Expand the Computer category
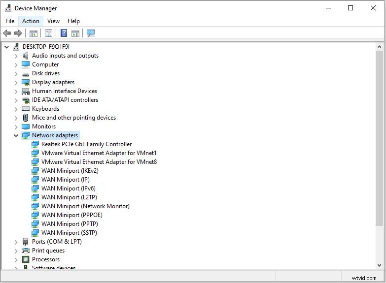Screen dimensions: 386x283 pos(16,65)
